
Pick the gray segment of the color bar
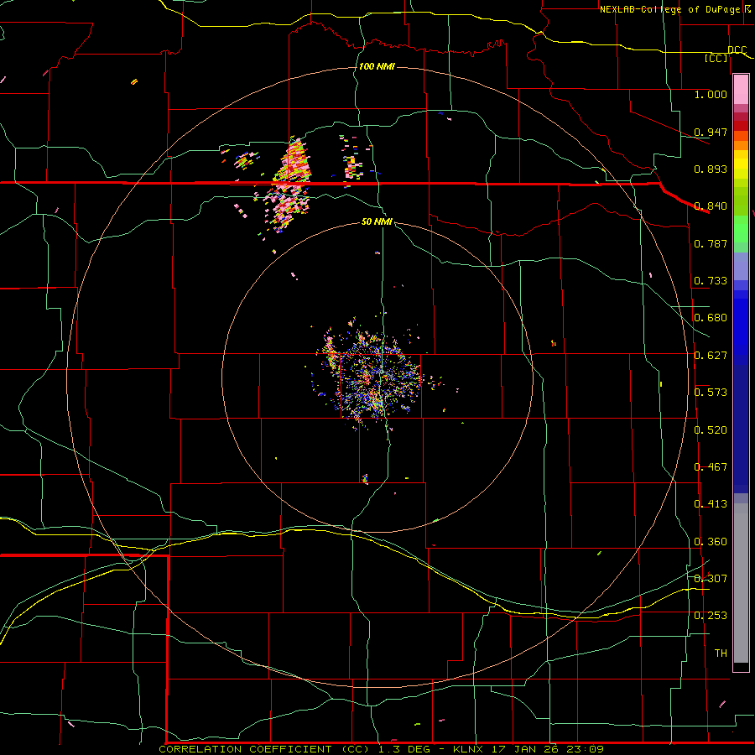[x=741, y=583]
